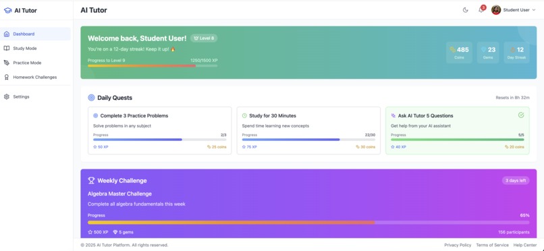
Task: Click the AI Tutor graduation cap logo
Action: tap(7, 10)
